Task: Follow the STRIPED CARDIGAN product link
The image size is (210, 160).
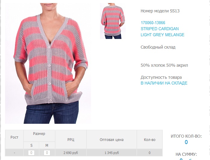Action: 159,29
